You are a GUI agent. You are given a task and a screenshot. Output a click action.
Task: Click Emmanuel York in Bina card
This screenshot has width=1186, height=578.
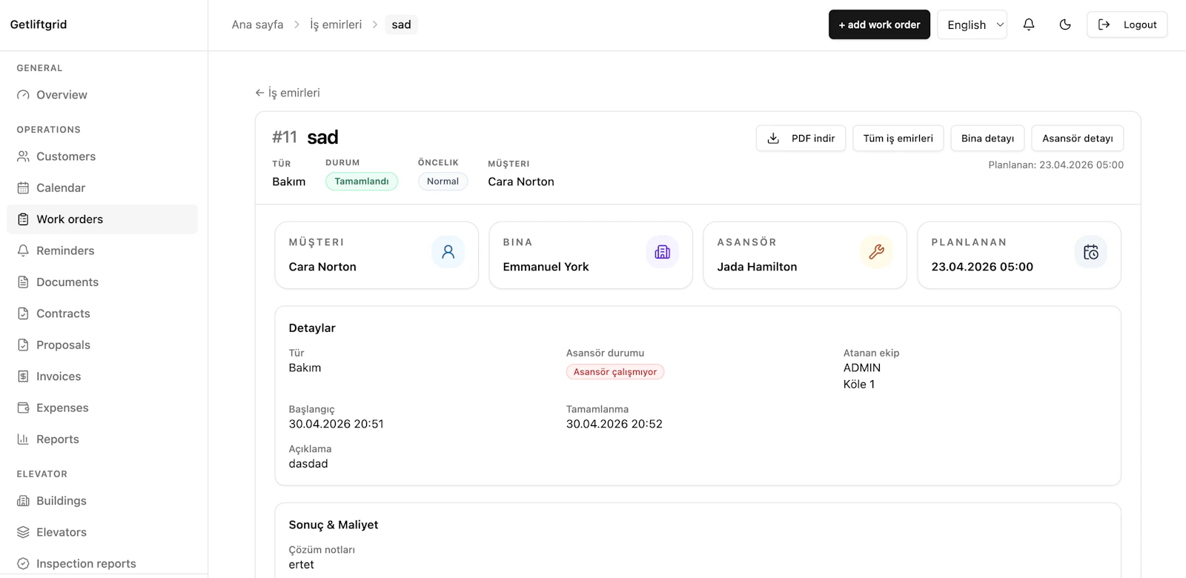pos(546,267)
